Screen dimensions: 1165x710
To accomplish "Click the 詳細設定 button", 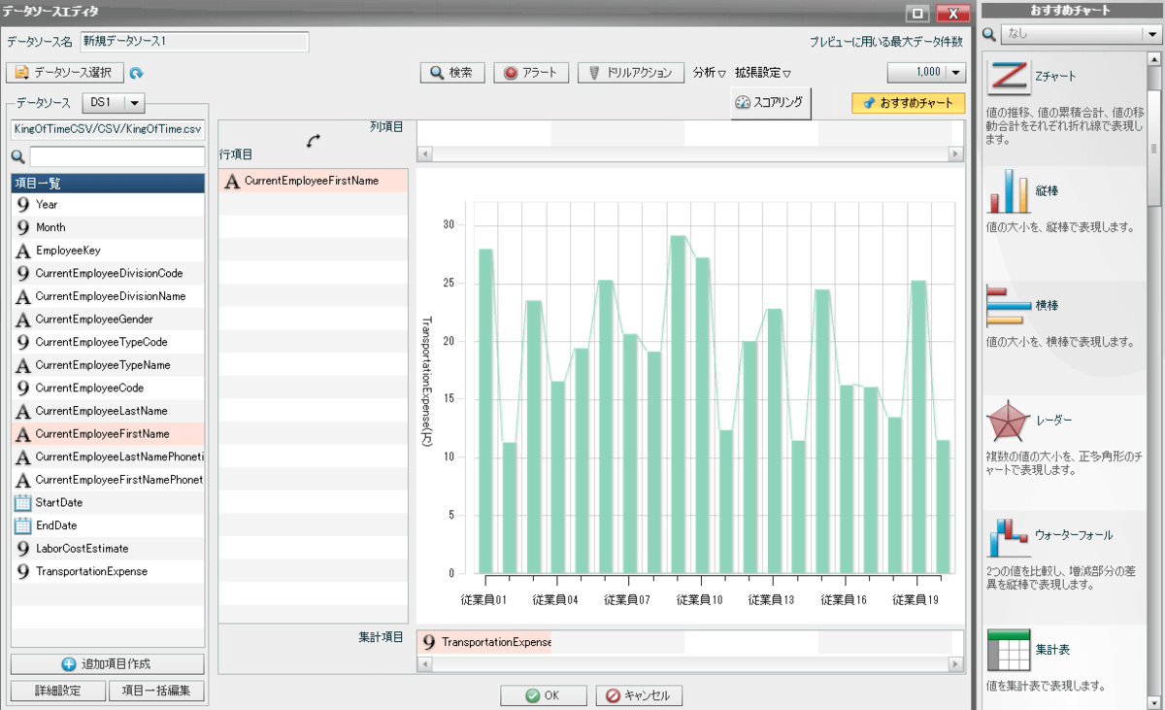I will (57, 691).
